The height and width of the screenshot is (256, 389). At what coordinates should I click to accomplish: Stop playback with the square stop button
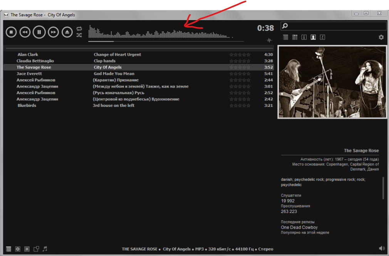(11, 32)
